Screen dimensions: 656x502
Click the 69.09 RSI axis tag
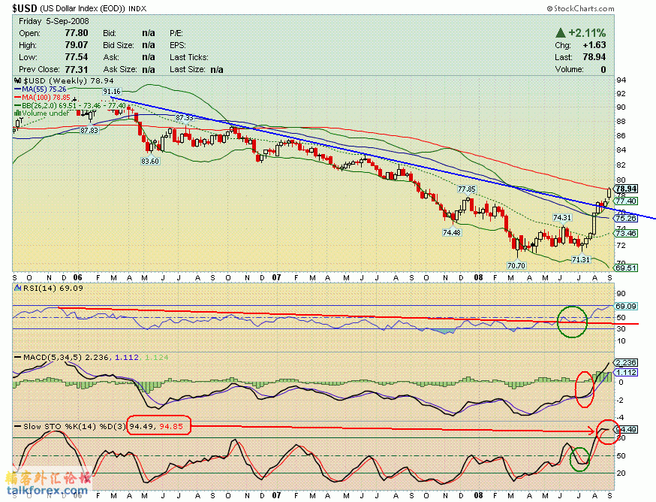[626, 306]
